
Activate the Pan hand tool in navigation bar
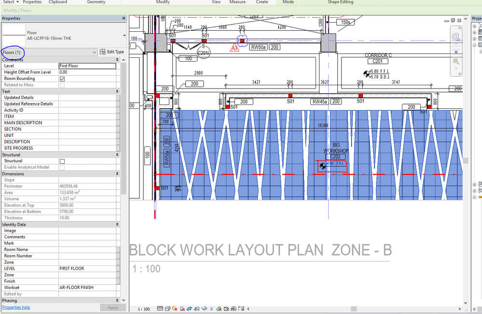pyautogui.click(x=456, y=51)
